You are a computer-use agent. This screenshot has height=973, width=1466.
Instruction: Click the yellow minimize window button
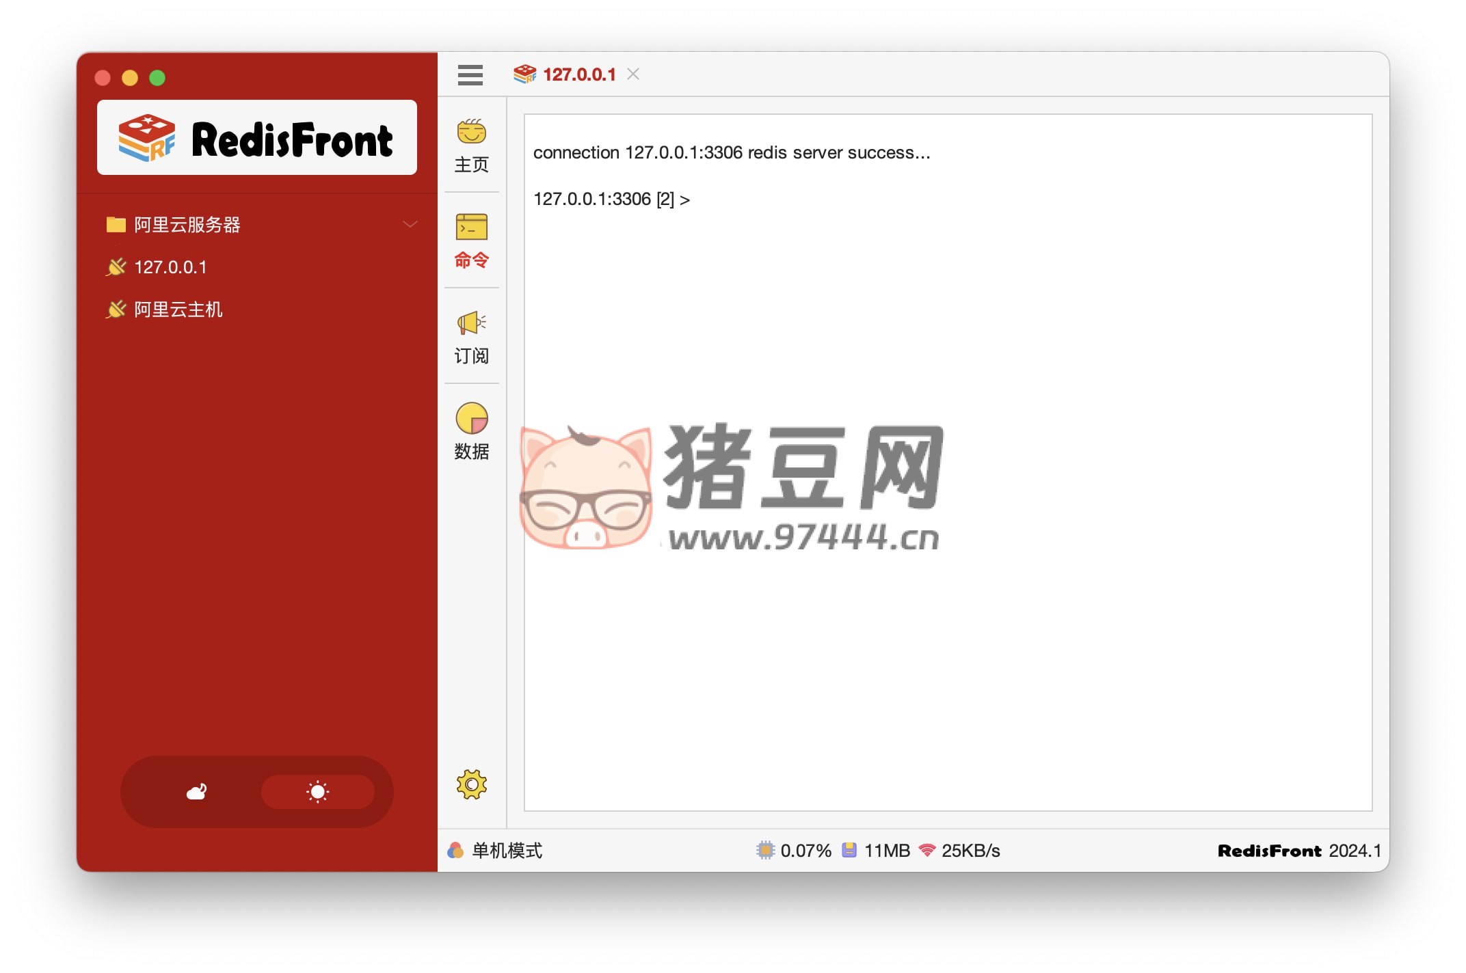tap(130, 78)
